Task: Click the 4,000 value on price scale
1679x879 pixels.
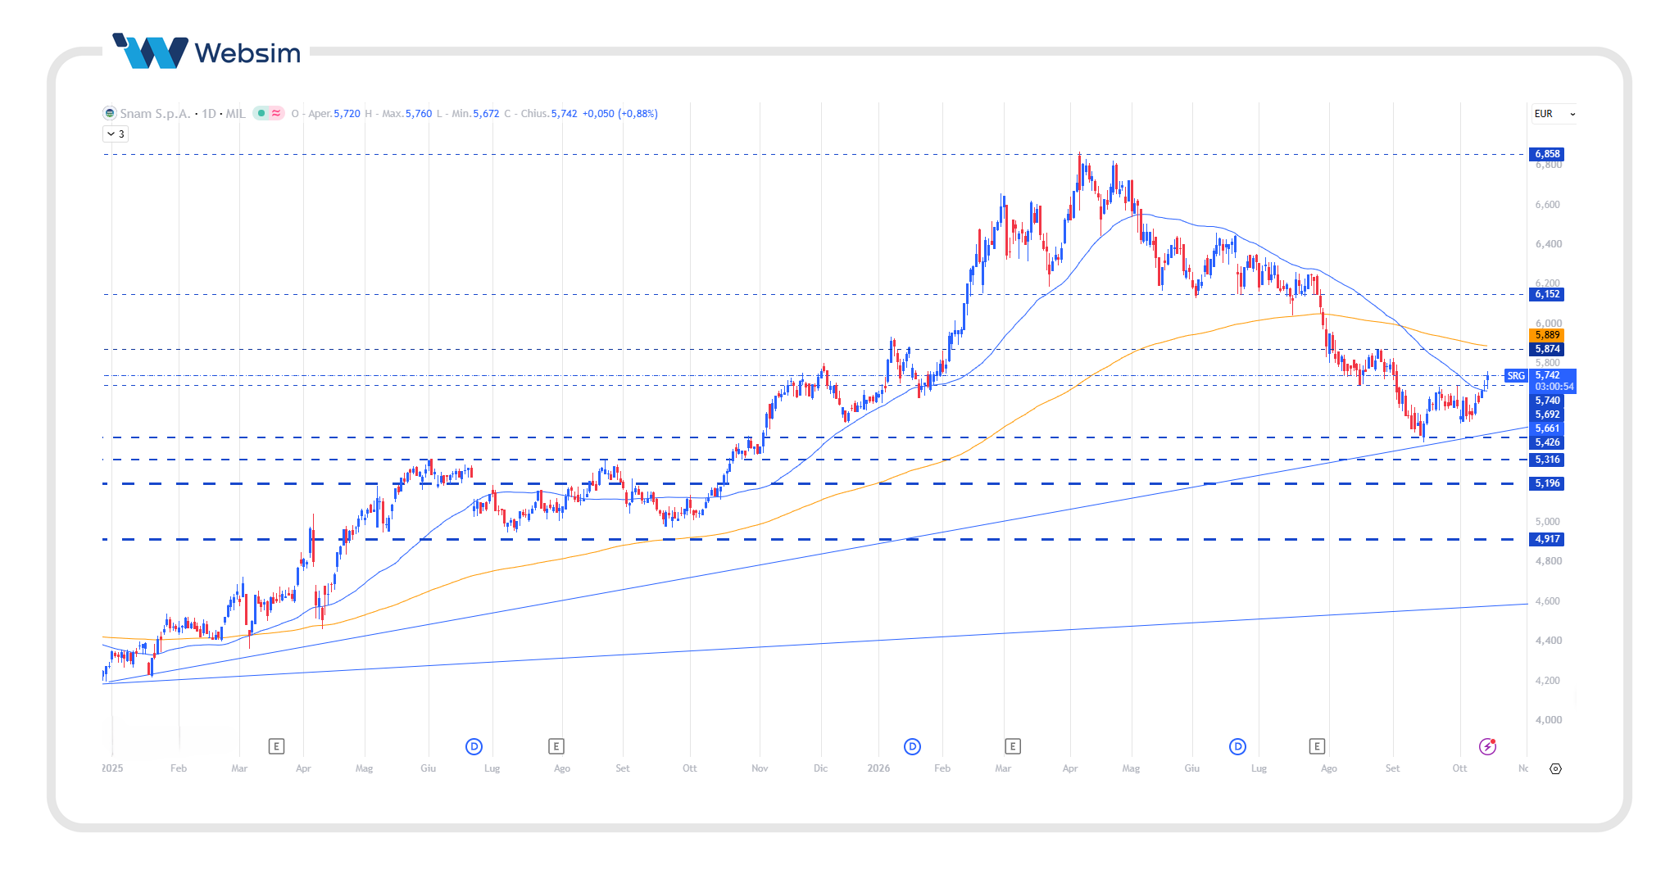Action: click(x=1548, y=720)
